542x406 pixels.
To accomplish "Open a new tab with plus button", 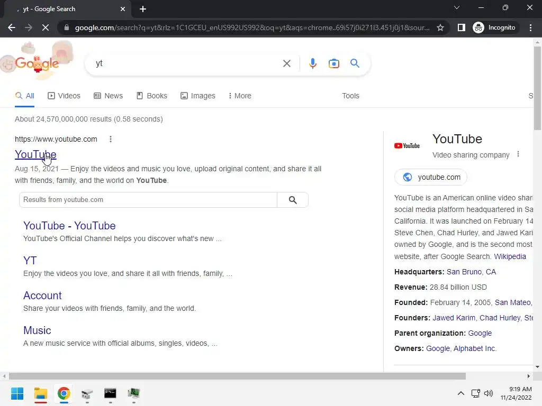I will click(x=143, y=9).
